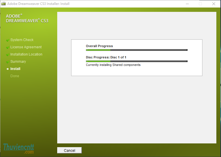Image resolution: width=221 pixels, height=157 pixels.
Task: Click the Summary green checkmark
Action: [8, 62]
